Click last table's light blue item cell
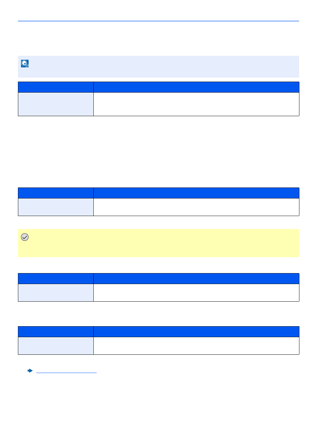Image resolution: width=317 pixels, height=448 pixels. pyautogui.click(x=56, y=346)
